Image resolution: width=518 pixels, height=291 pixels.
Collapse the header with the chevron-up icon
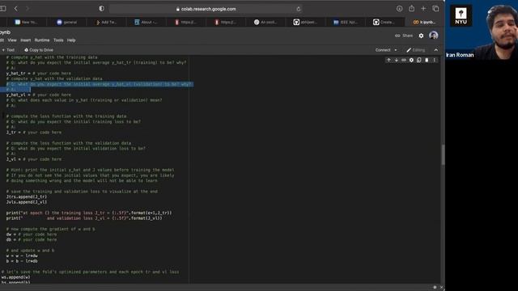[436, 50]
